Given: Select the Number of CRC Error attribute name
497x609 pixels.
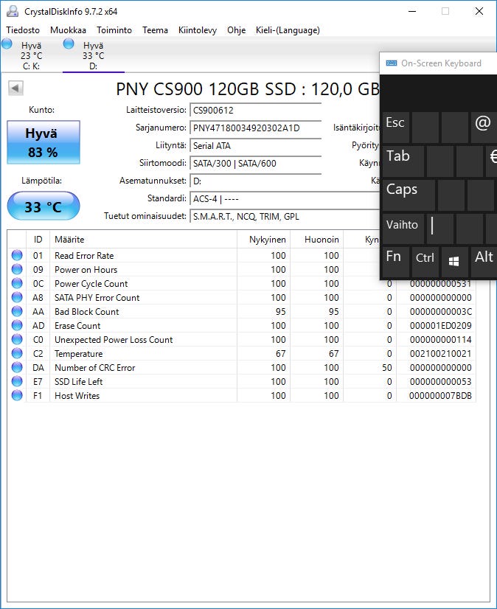Looking at the screenshot, I should 95,367.
